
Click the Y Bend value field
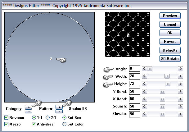tap(134, 91)
